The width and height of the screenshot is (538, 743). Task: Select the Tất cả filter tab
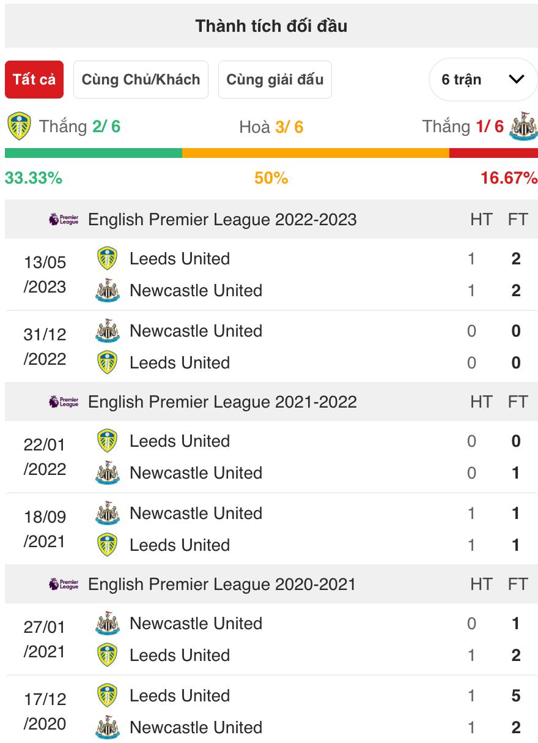34,80
